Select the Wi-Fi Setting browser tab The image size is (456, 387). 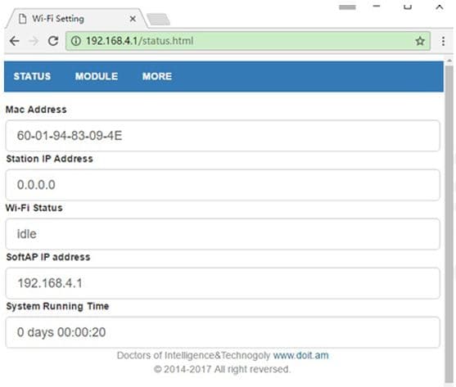pyautogui.click(x=77, y=19)
